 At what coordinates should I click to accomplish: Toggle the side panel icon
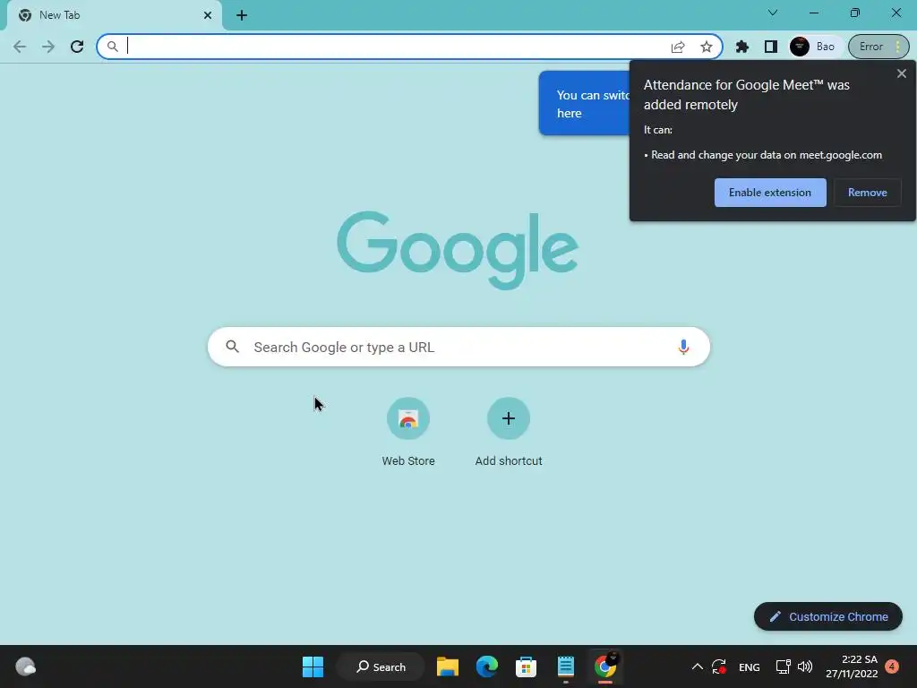pos(771,47)
